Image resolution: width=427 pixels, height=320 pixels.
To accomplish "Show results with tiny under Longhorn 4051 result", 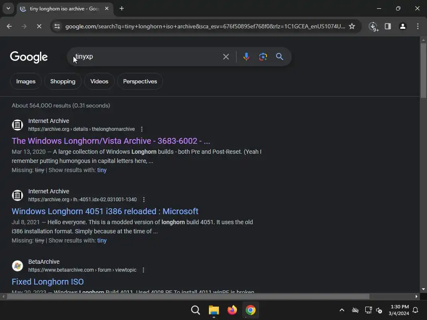I will [102, 240].
